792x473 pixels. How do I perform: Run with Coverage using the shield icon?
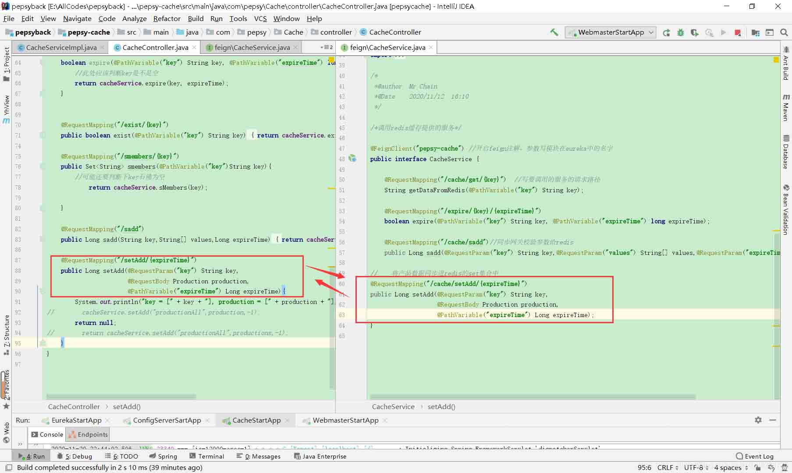[x=695, y=32]
